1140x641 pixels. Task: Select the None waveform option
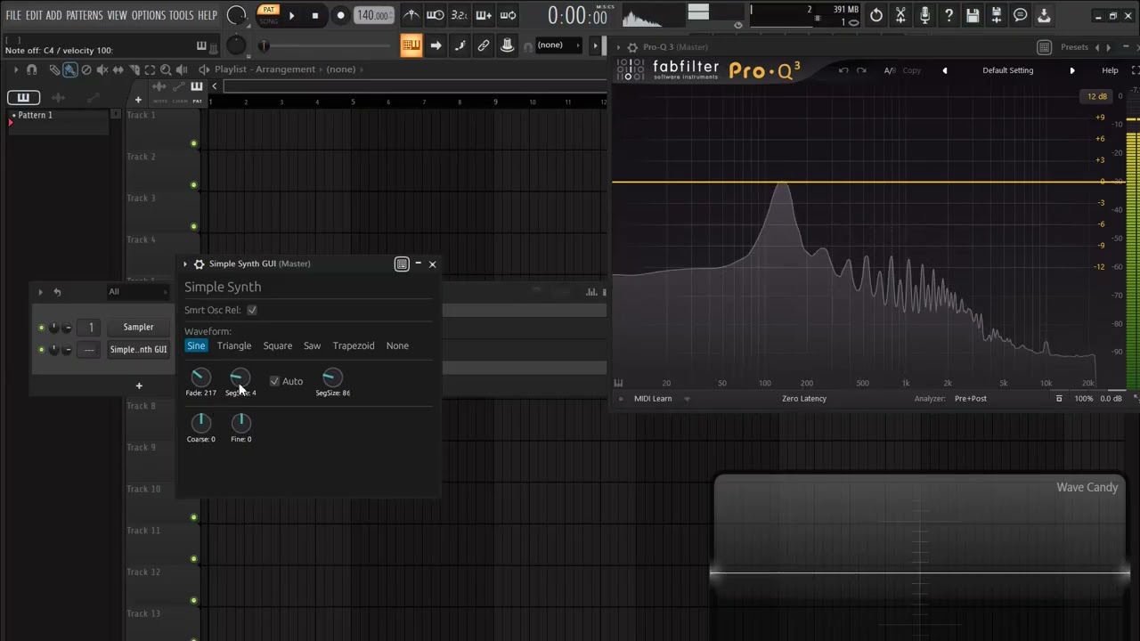click(397, 345)
